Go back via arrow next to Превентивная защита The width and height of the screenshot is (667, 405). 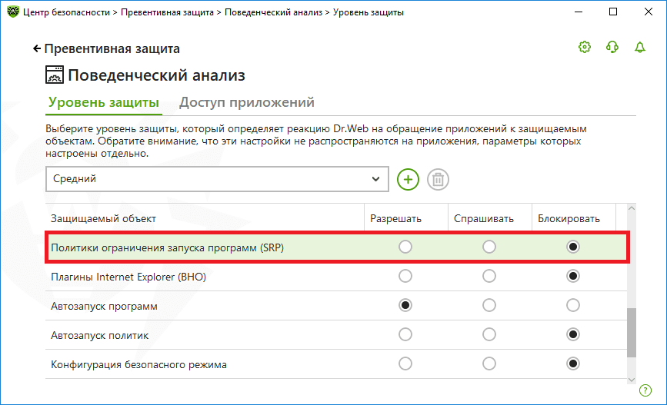[x=37, y=49]
